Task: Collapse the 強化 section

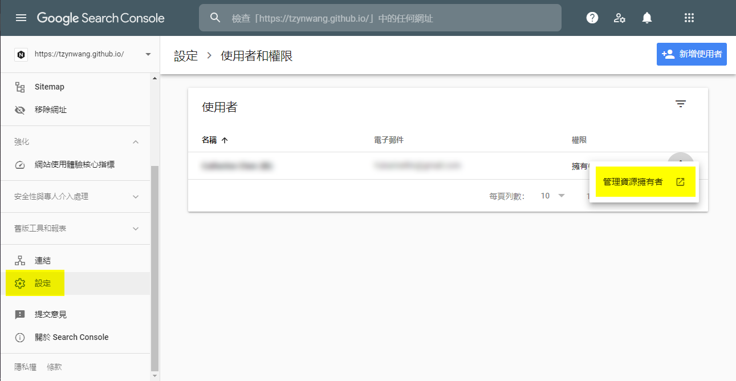Action: point(136,141)
